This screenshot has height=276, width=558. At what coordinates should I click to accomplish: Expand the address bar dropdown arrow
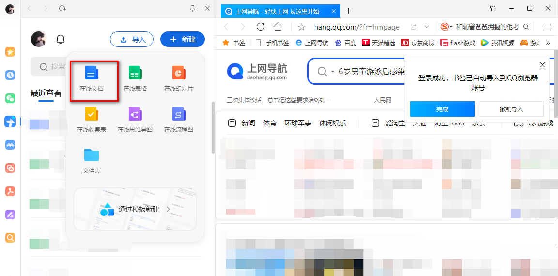[427, 27]
